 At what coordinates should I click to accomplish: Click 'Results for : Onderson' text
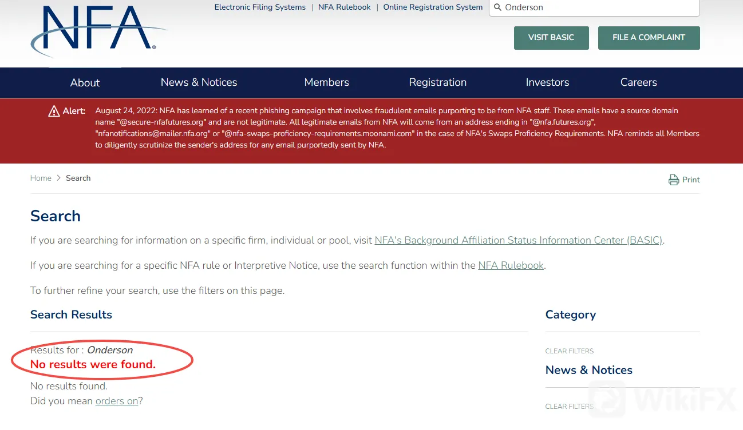point(81,350)
